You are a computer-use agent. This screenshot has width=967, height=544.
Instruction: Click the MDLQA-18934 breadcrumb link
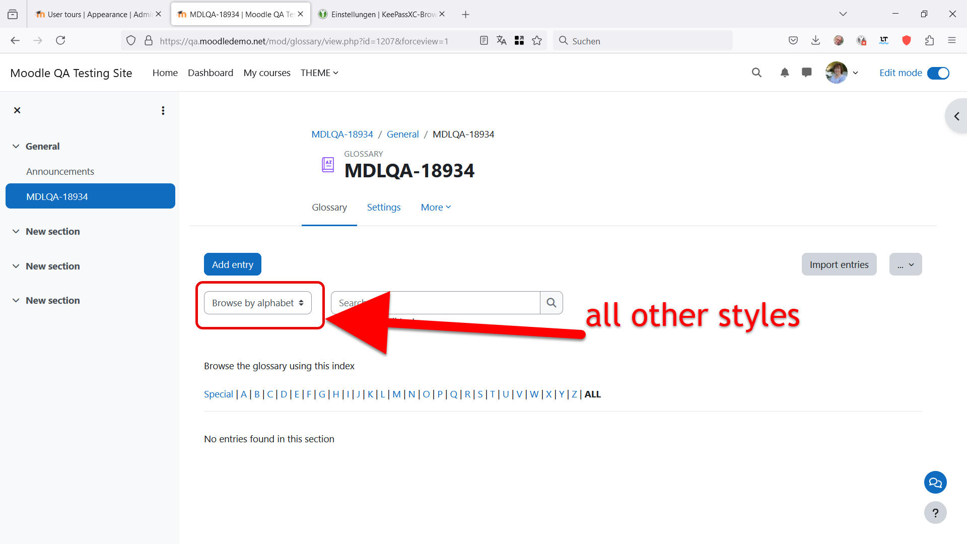coord(342,134)
